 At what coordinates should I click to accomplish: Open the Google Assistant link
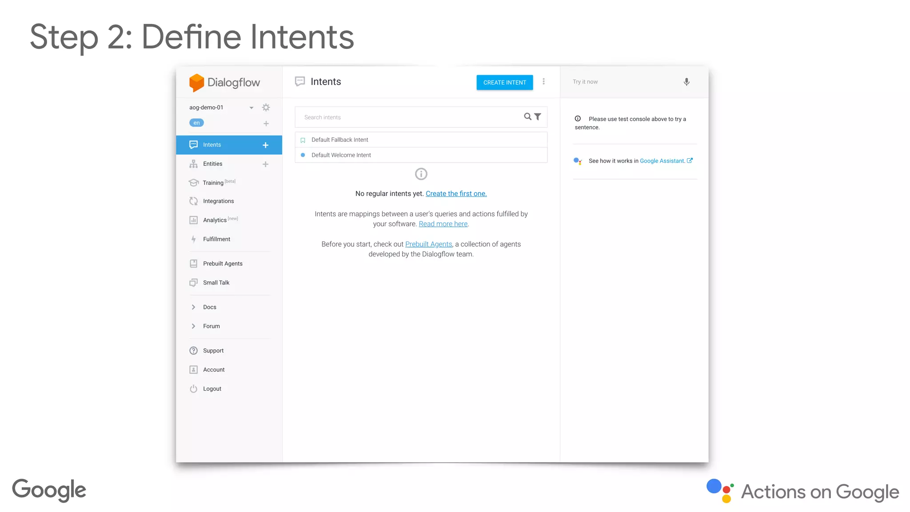tap(662, 161)
